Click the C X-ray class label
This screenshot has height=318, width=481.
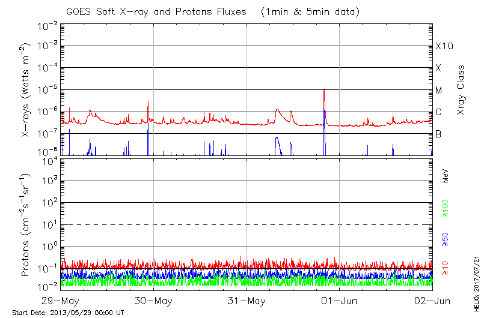pyautogui.click(x=438, y=112)
